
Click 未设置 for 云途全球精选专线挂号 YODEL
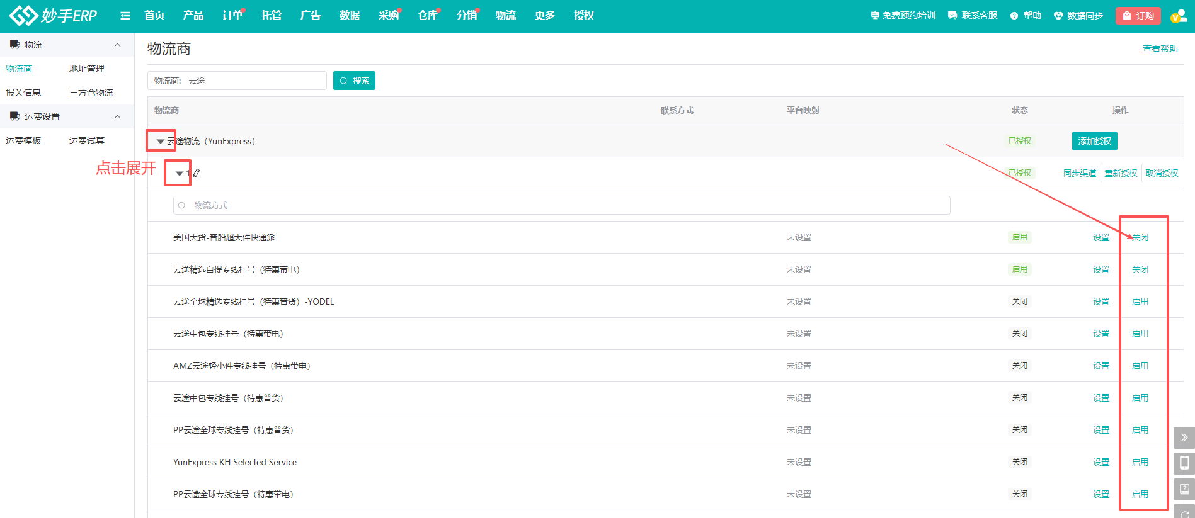799,301
